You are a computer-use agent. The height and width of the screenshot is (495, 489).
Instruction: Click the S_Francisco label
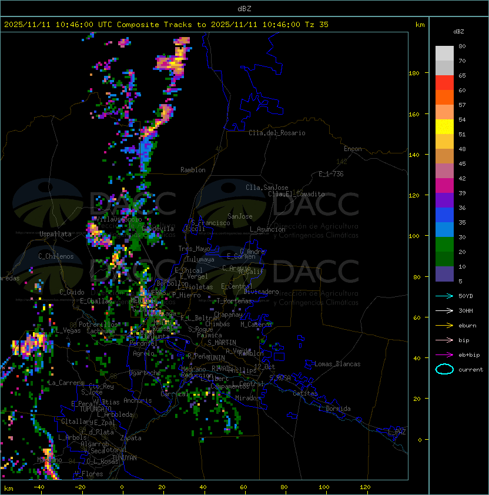point(210,223)
